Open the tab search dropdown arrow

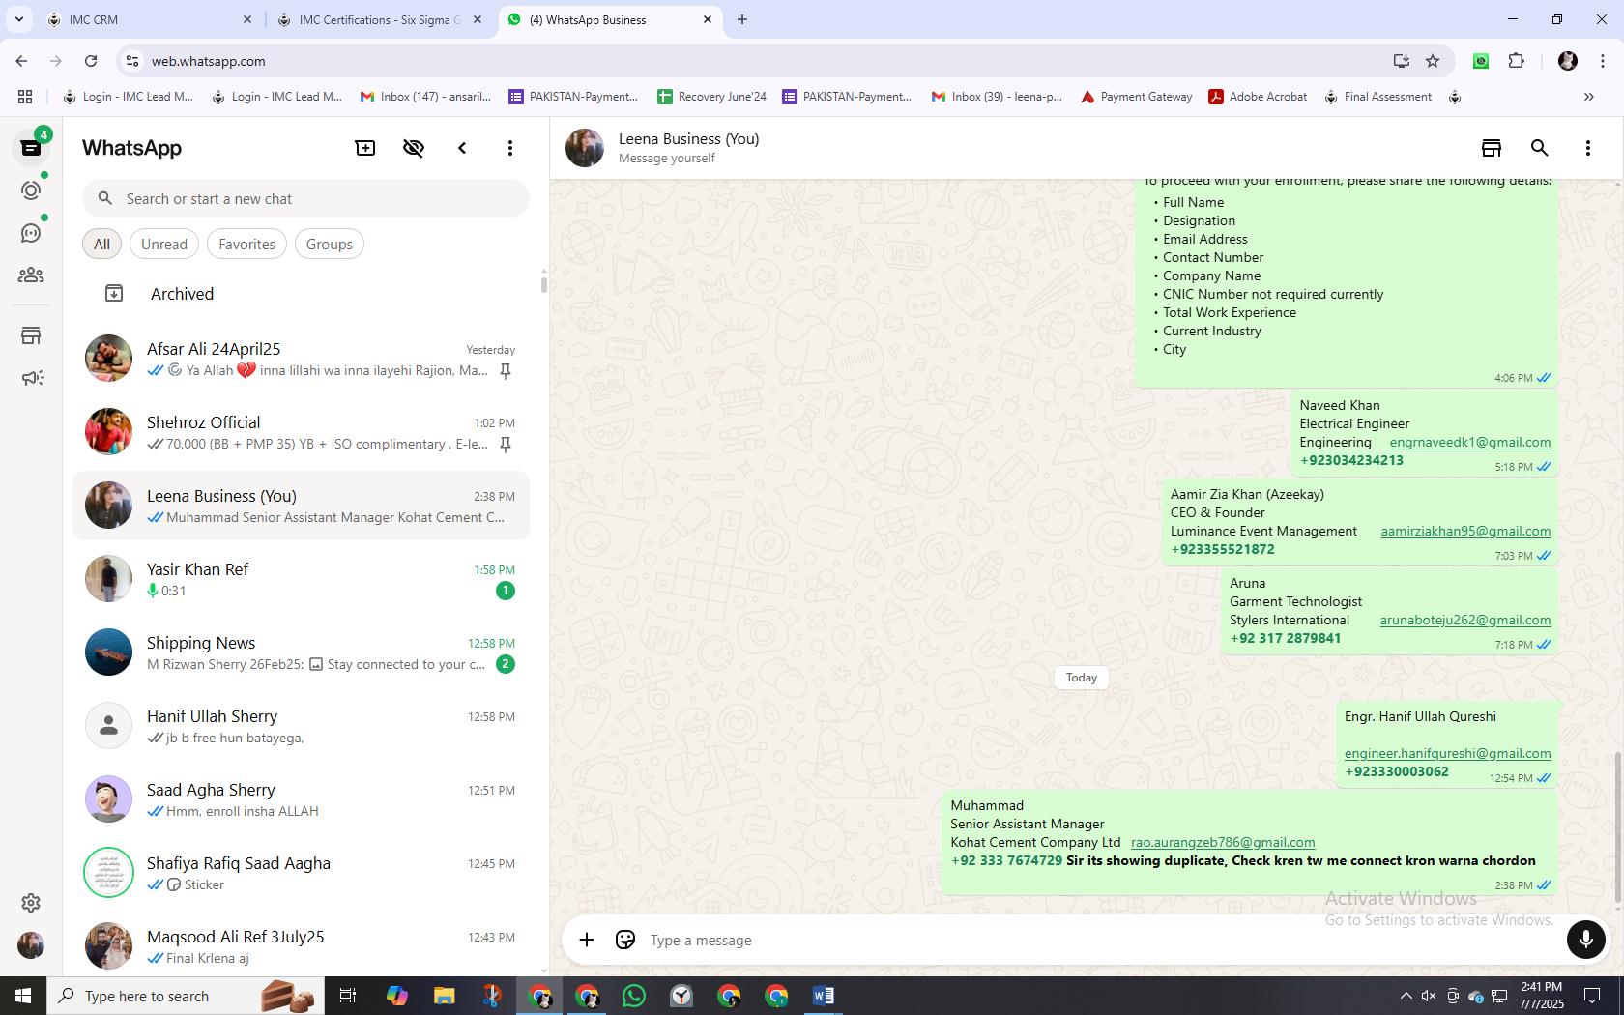(18, 19)
